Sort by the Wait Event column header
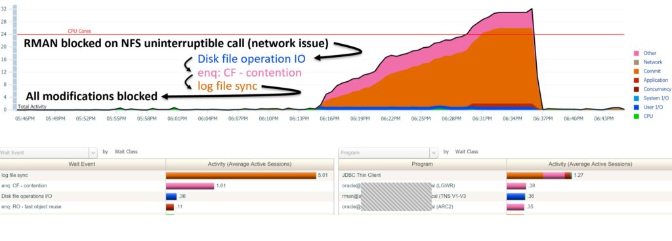 [82, 164]
